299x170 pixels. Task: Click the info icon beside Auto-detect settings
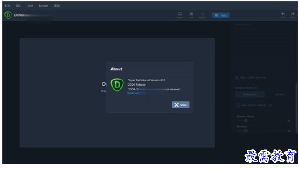[271, 105]
